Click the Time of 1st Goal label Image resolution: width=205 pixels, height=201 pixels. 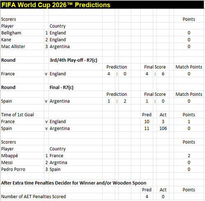tap(18, 115)
